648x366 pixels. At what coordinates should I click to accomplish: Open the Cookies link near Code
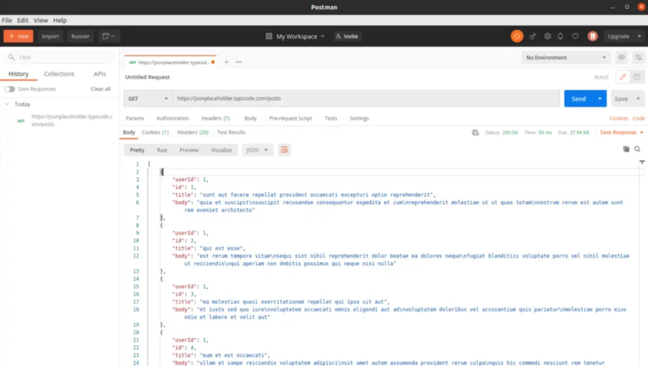[619, 118]
